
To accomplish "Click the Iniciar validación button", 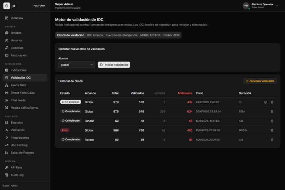I will [x=114, y=65].
